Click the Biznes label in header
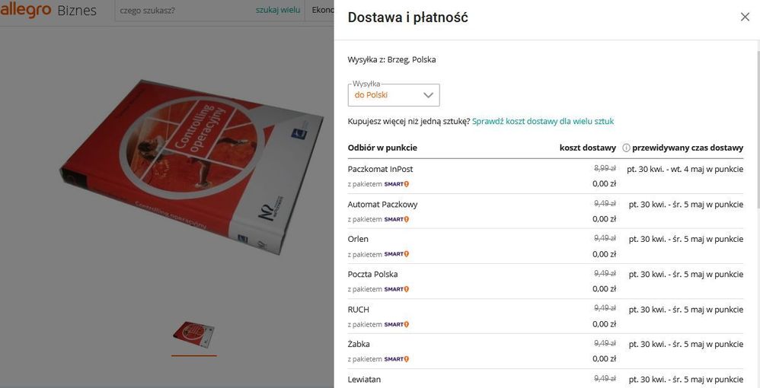 (x=77, y=11)
